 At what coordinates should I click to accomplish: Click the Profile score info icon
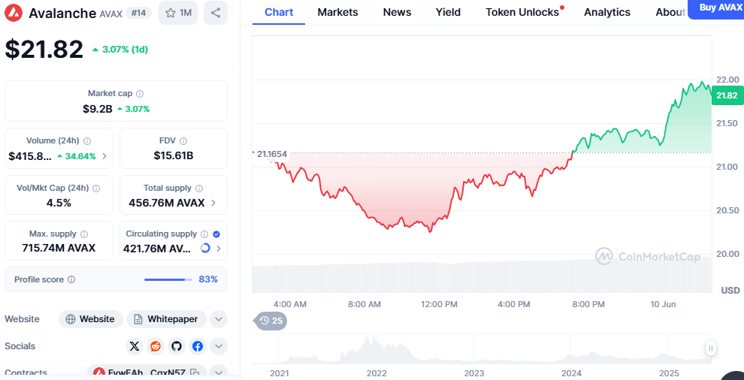pyautogui.click(x=71, y=279)
